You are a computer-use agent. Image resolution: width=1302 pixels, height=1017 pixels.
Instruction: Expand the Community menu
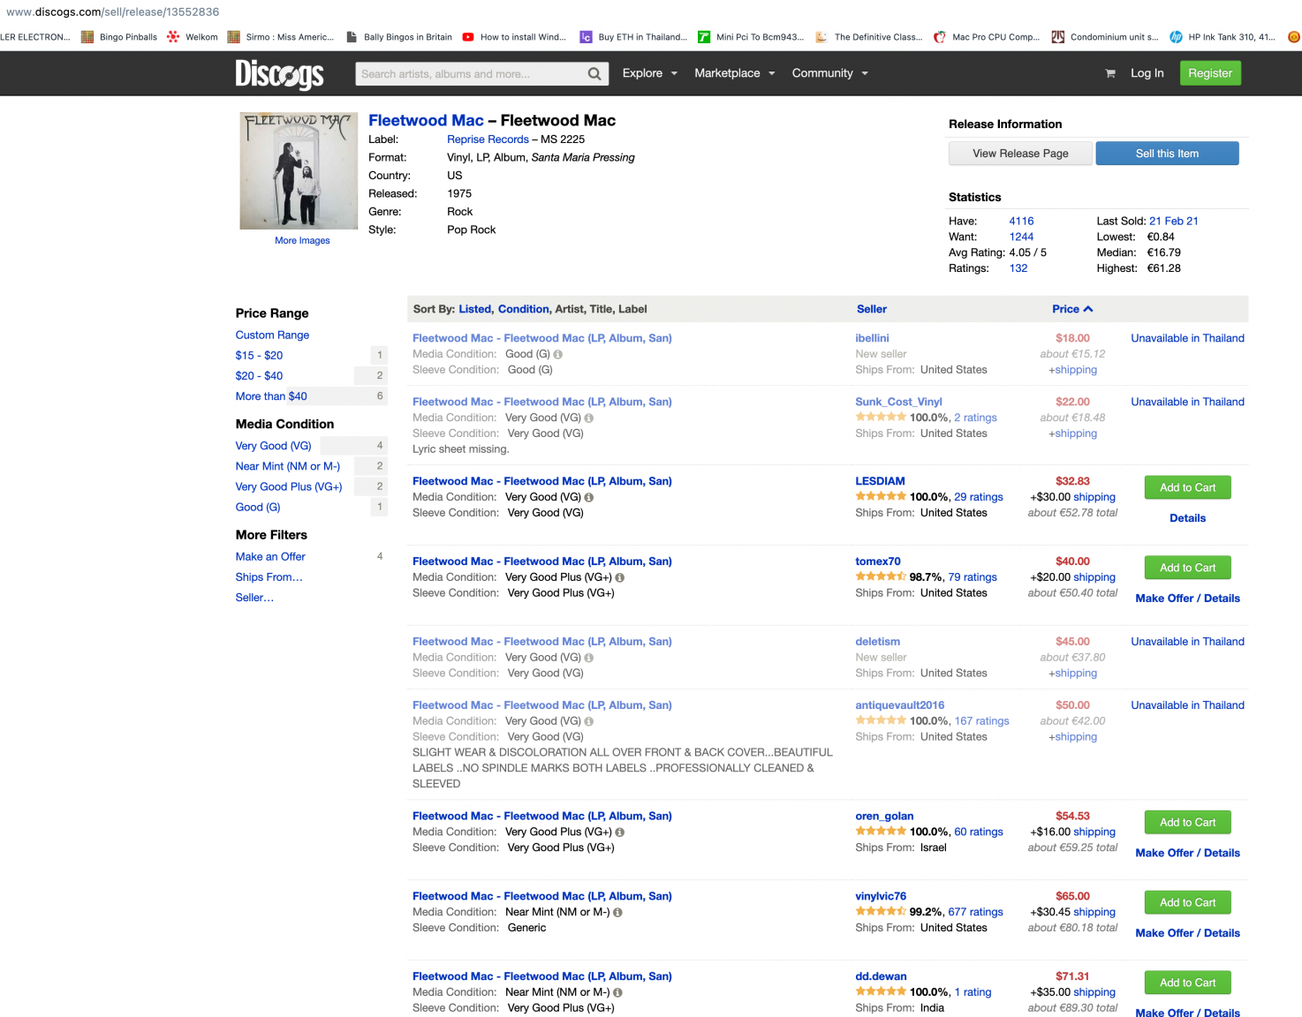point(830,73)
